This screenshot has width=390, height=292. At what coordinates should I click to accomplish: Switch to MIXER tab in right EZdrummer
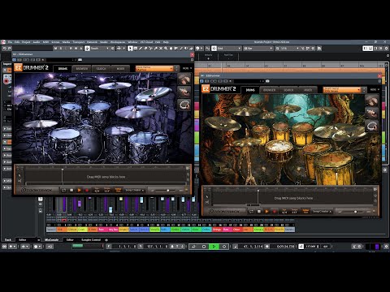tap(308, 90)
